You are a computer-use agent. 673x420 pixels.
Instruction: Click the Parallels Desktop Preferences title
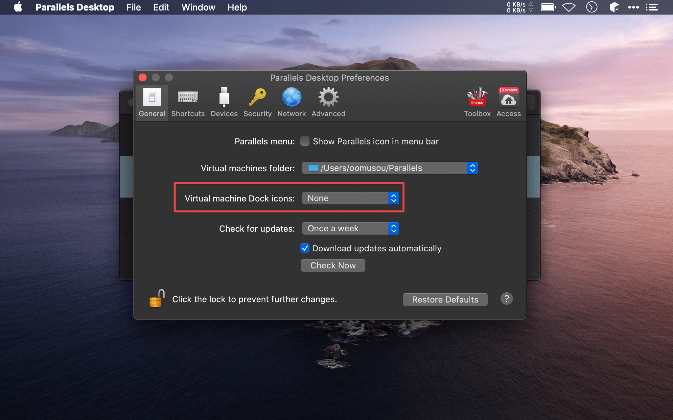329,78
